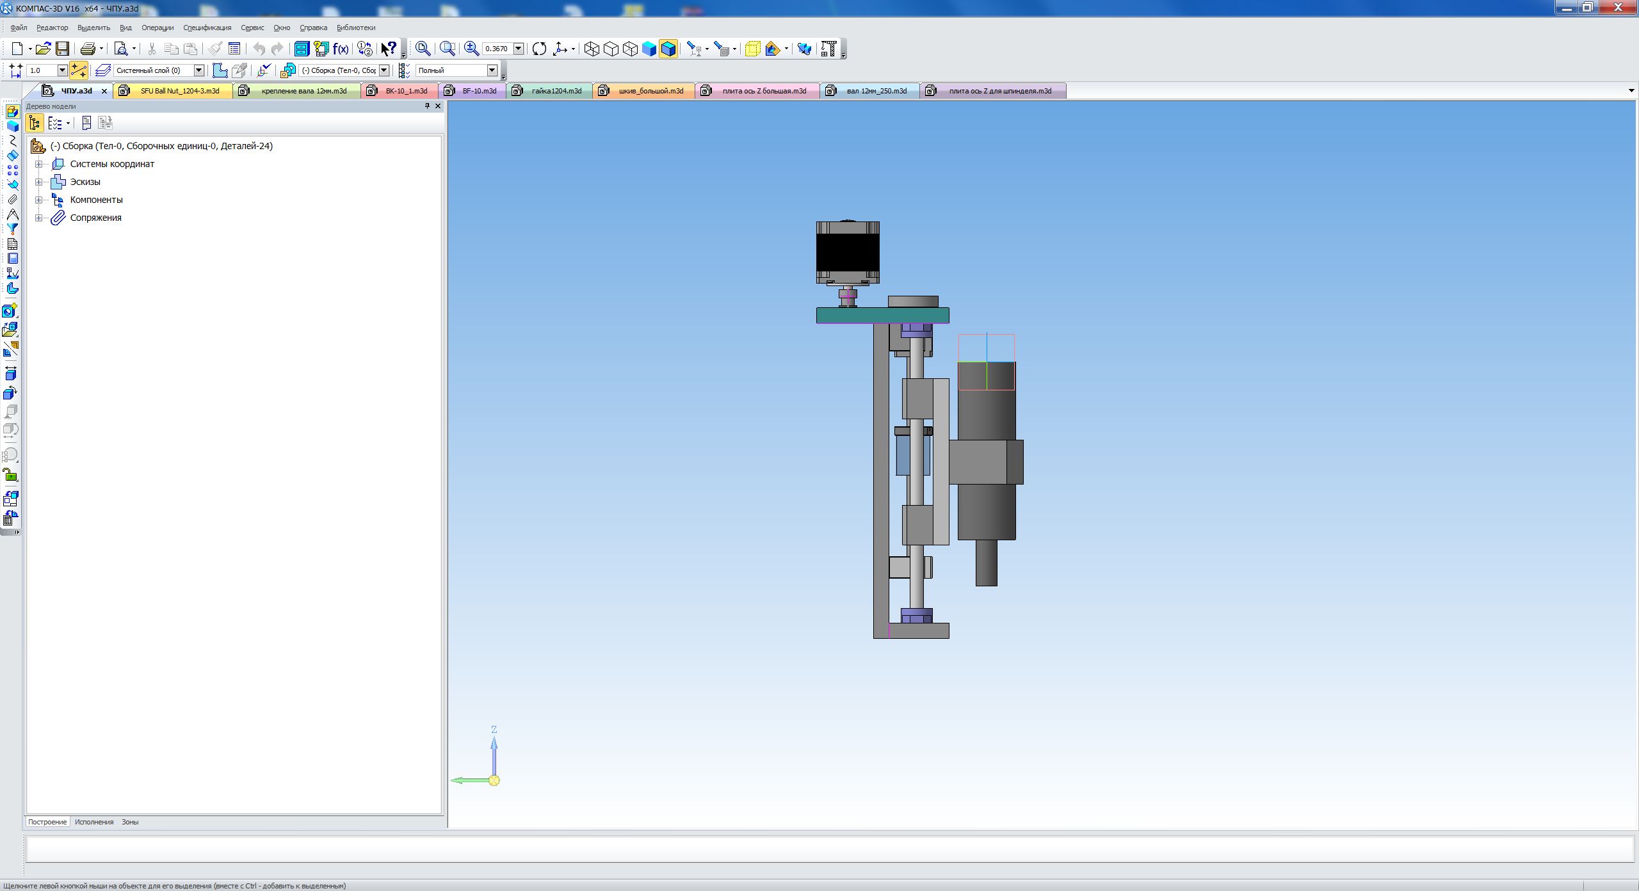
Task: Open the Variables f(x) panel
Action: tap(341, 49)
